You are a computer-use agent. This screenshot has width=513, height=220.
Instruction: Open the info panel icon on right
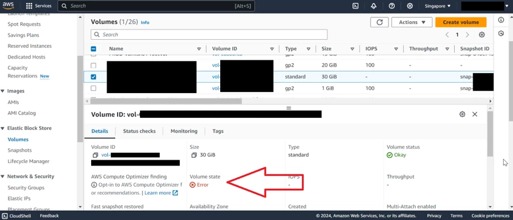point(501,20)
